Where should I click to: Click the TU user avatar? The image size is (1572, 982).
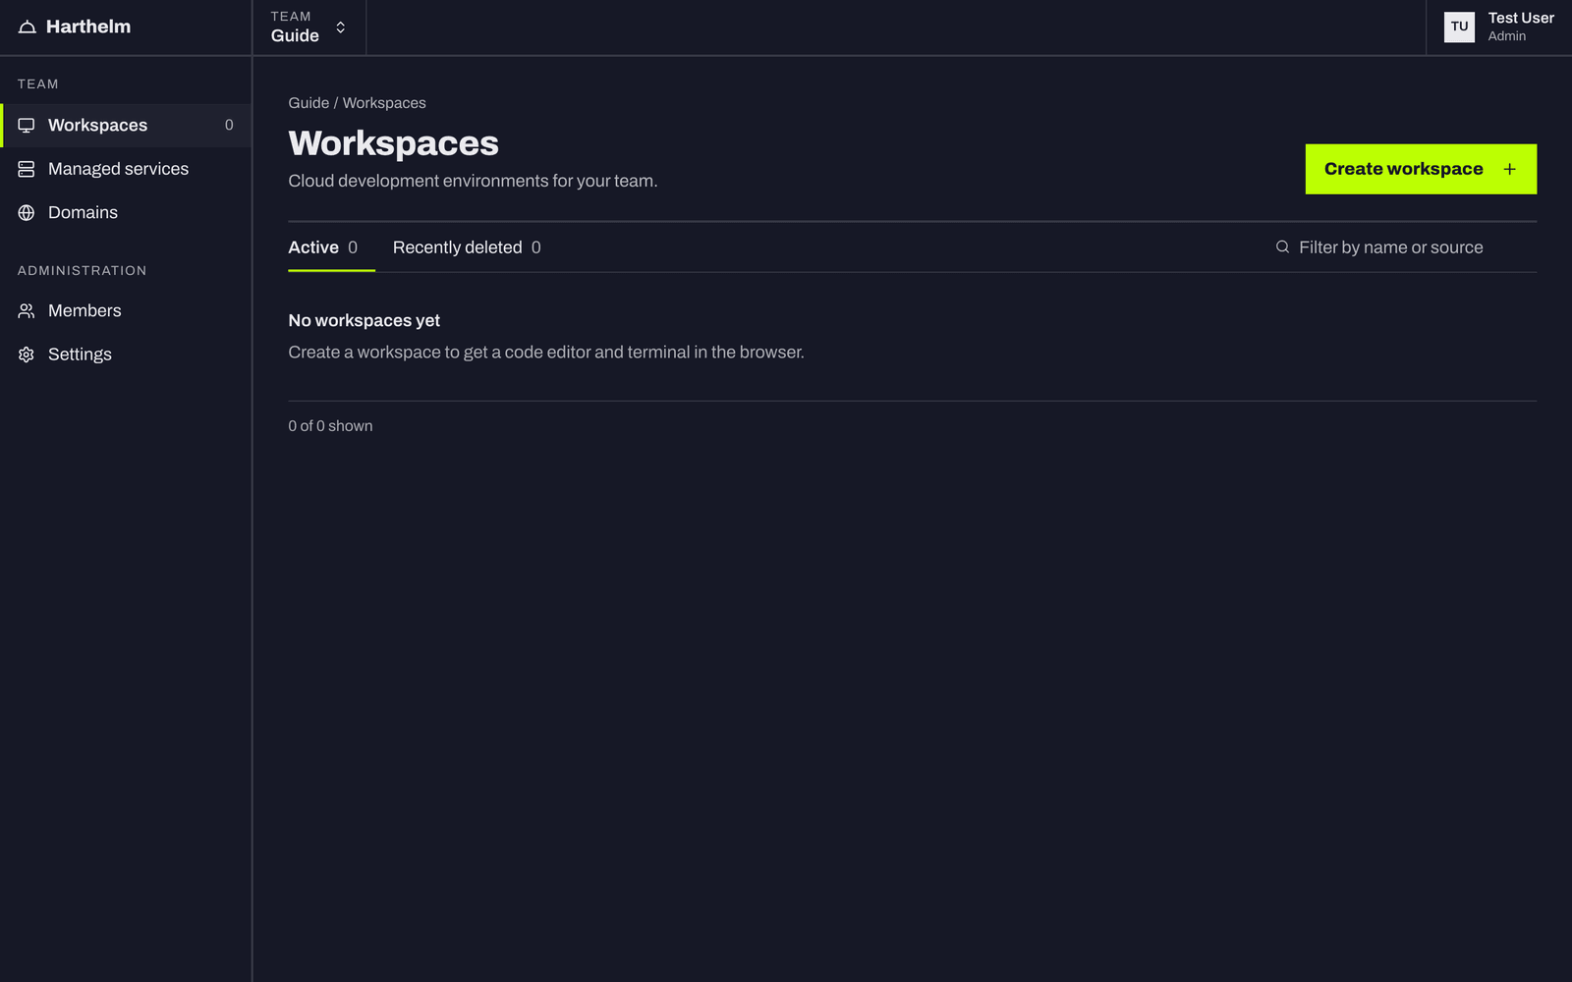tap(1459, 27)
